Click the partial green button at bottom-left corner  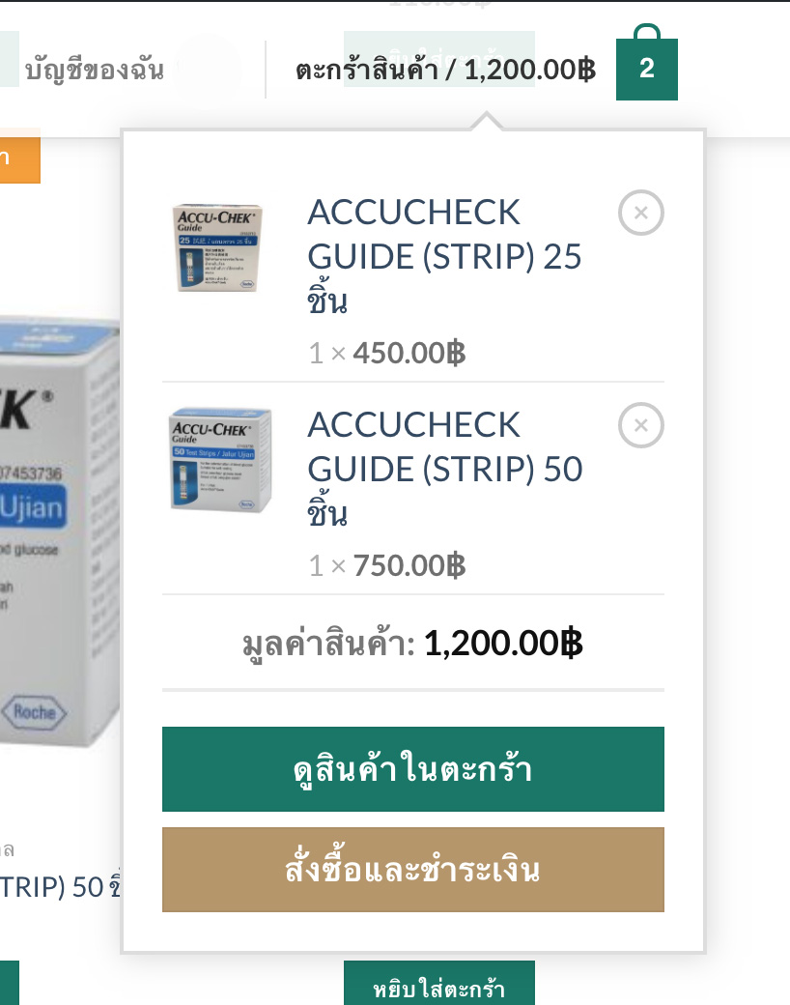10,983
